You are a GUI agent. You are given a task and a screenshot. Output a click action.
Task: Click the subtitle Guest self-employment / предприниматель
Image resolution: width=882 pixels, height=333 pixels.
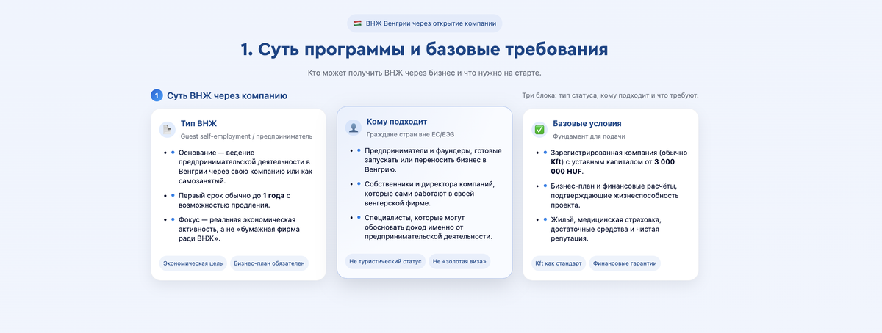click(247, 136)
